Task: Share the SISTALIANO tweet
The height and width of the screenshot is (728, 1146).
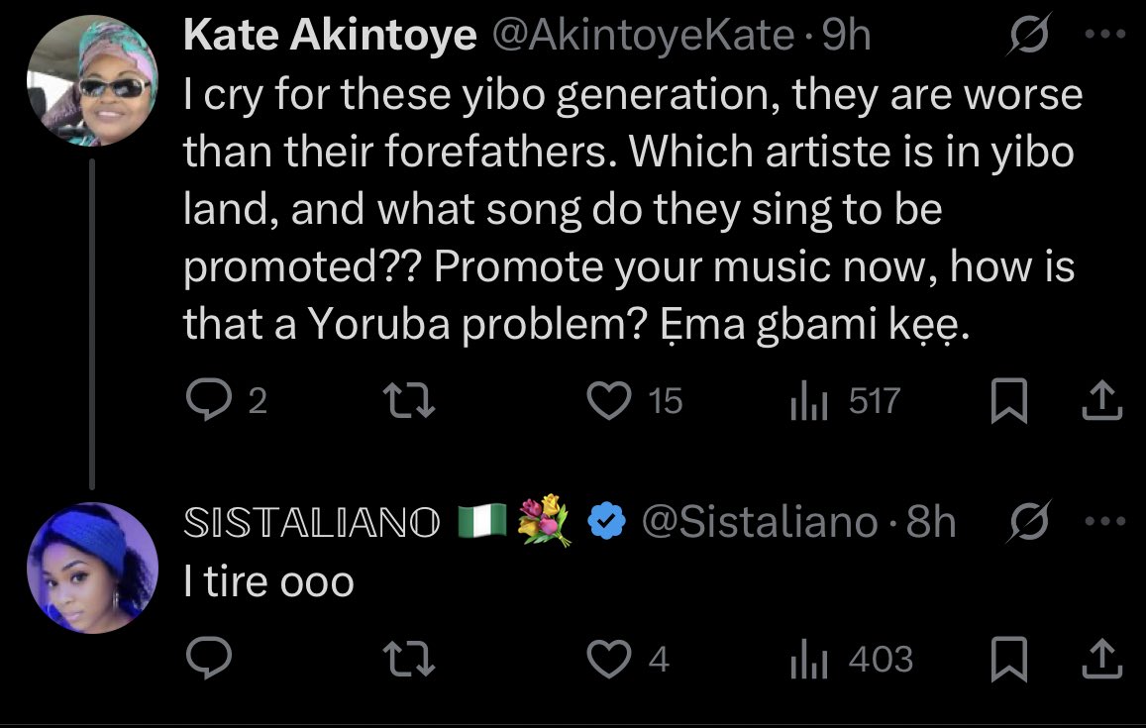Action: coord(1101,658)
